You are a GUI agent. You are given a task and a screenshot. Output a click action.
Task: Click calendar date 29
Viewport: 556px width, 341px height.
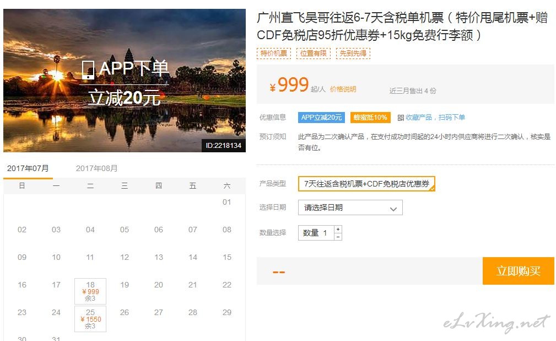pyautogui.click(x=227, y=312)
